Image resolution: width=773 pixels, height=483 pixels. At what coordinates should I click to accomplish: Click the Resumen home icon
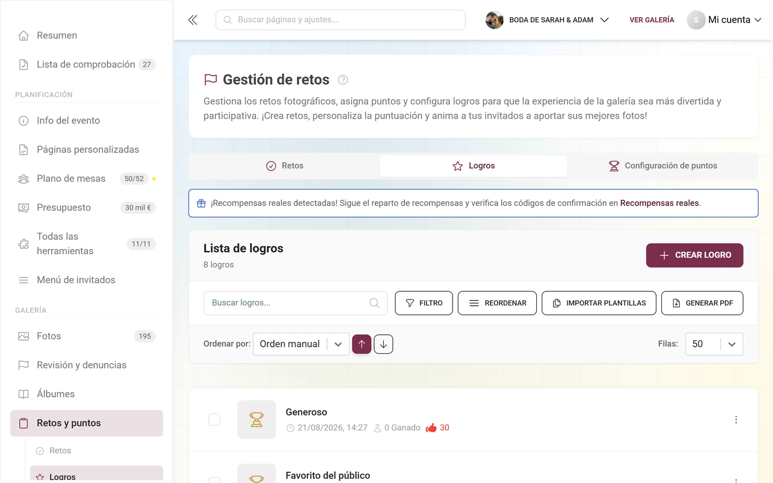[x=24, y=35]
